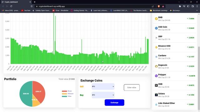The image size is (200, 112).
Task: Click the Polygon coin icon
Action: point(156,76)
